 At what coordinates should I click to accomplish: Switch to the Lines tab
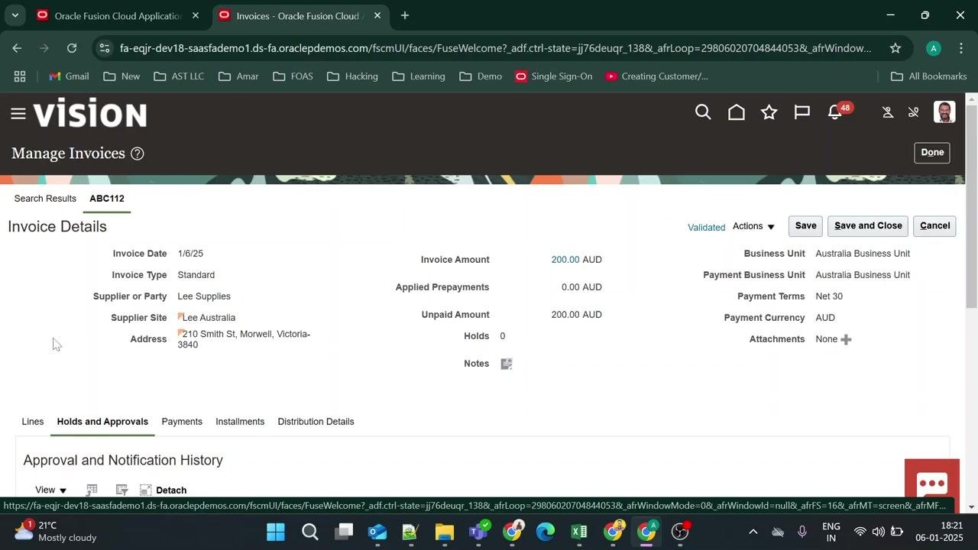click(x=33, y=422)
